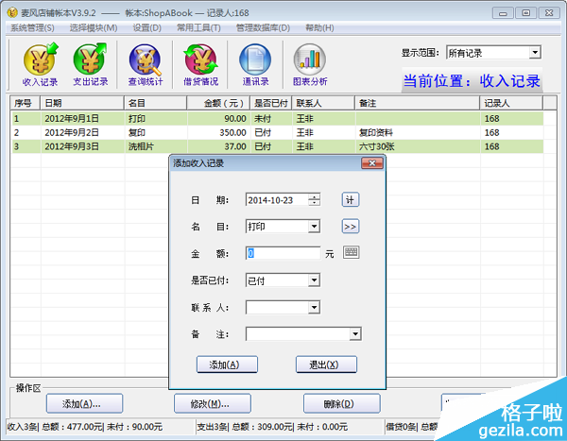
Task: Expand the 名目 category dropdown in dialog
Action: pos(314,227)
